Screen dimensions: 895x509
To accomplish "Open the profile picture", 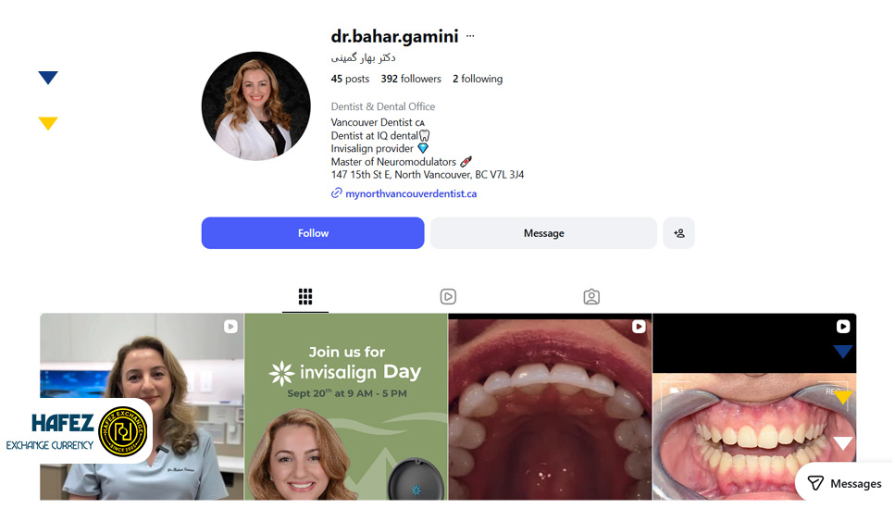I will pyautogui.click(x=255, y=106).
